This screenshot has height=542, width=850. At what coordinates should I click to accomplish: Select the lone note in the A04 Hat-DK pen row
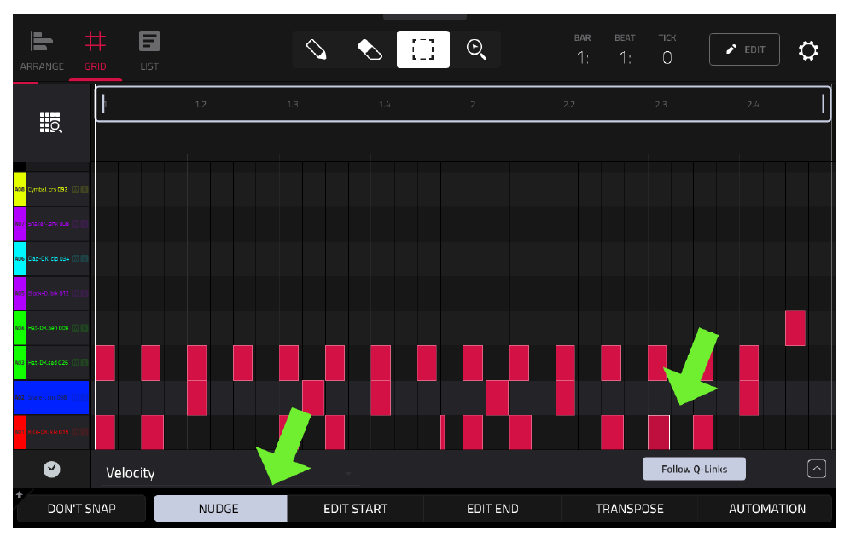[x=795, y=328]
